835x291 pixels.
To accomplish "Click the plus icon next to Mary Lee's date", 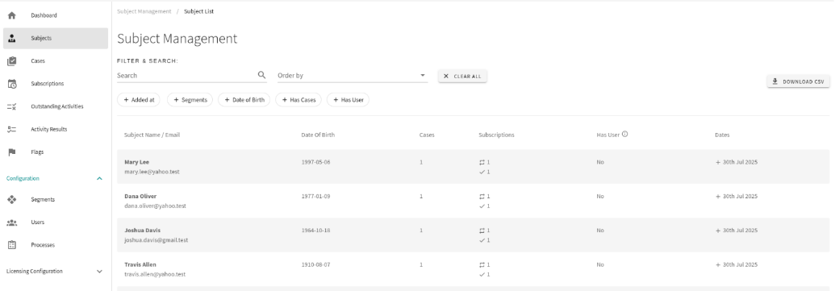I will [718, 162].
